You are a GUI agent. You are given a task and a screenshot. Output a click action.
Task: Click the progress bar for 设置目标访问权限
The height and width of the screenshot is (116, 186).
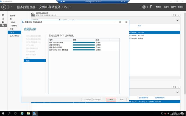(x=84, y=47)
